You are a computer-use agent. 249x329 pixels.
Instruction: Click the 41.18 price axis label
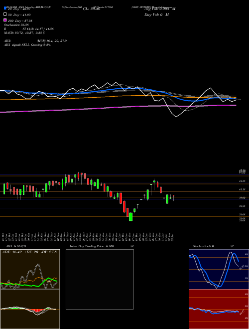[242, 189]
